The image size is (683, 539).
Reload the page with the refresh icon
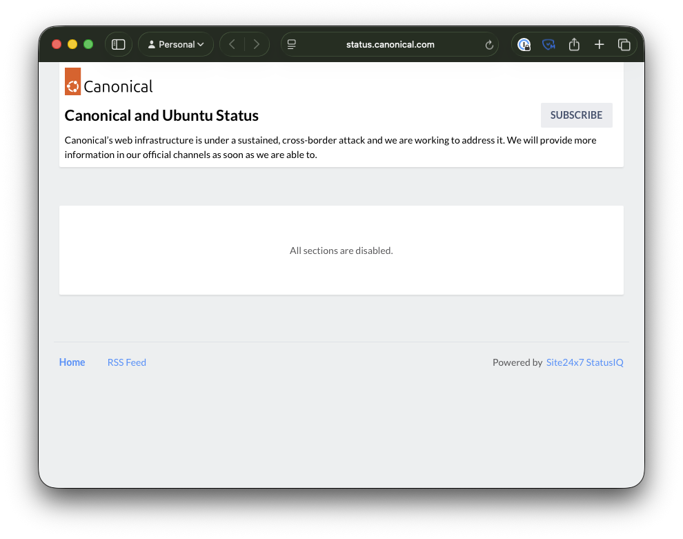[489, 45]
